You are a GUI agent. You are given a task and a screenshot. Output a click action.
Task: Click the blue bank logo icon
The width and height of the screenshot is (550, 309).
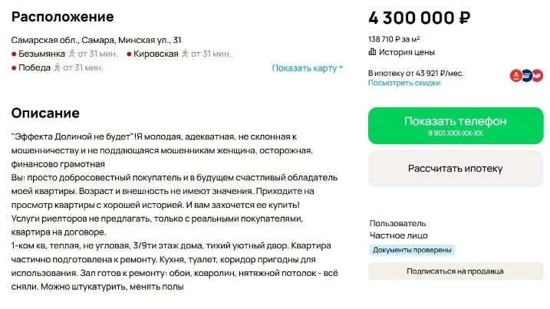526,75
